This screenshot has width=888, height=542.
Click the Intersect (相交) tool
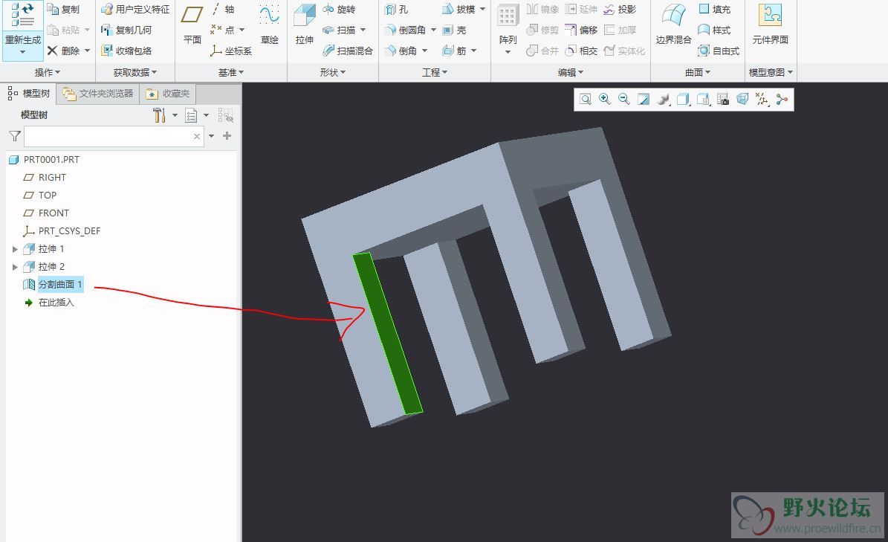pyautogui.click(x=582, y=51)
